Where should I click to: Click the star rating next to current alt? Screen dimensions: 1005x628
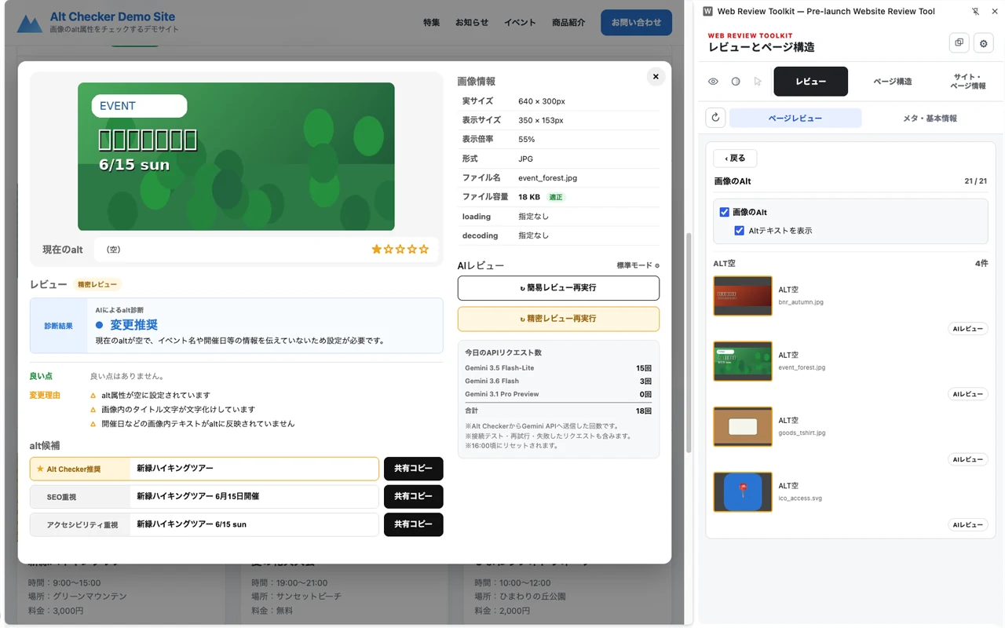point(400,250)
